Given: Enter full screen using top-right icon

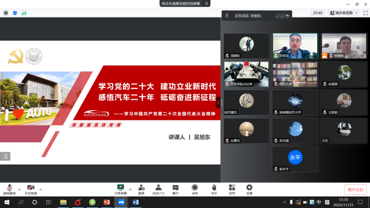Looking at the screenshot, I should tap(366, 13).
